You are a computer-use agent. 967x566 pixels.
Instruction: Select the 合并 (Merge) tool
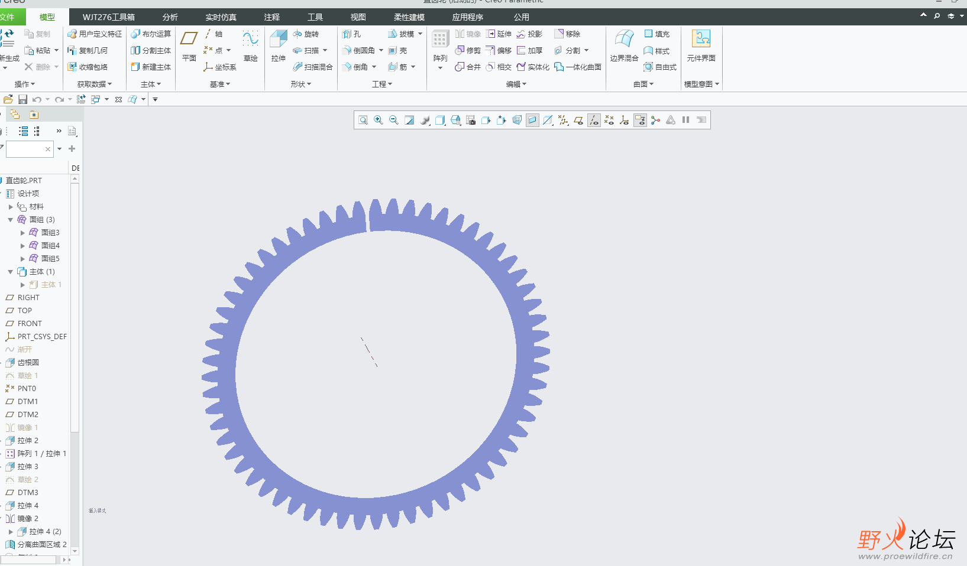(467, 67)
